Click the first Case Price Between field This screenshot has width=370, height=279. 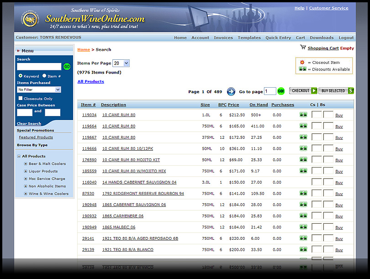25,112
